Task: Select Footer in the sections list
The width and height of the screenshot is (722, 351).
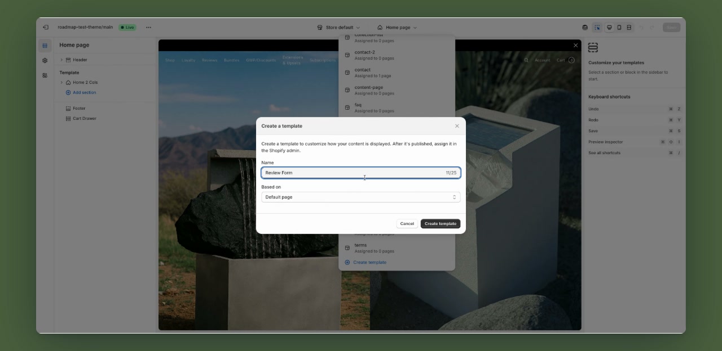Action: 79,107
